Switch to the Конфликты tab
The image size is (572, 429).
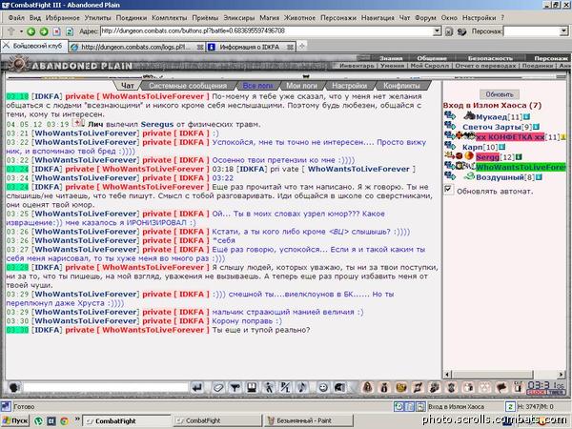[401, 86]
